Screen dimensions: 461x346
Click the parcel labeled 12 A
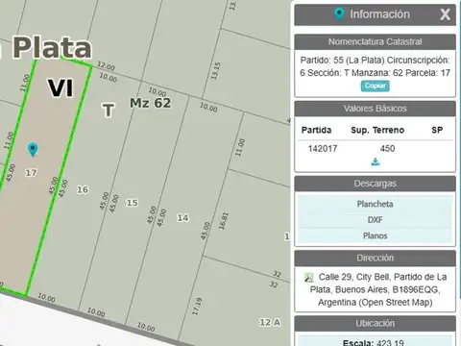click(270, 322)
